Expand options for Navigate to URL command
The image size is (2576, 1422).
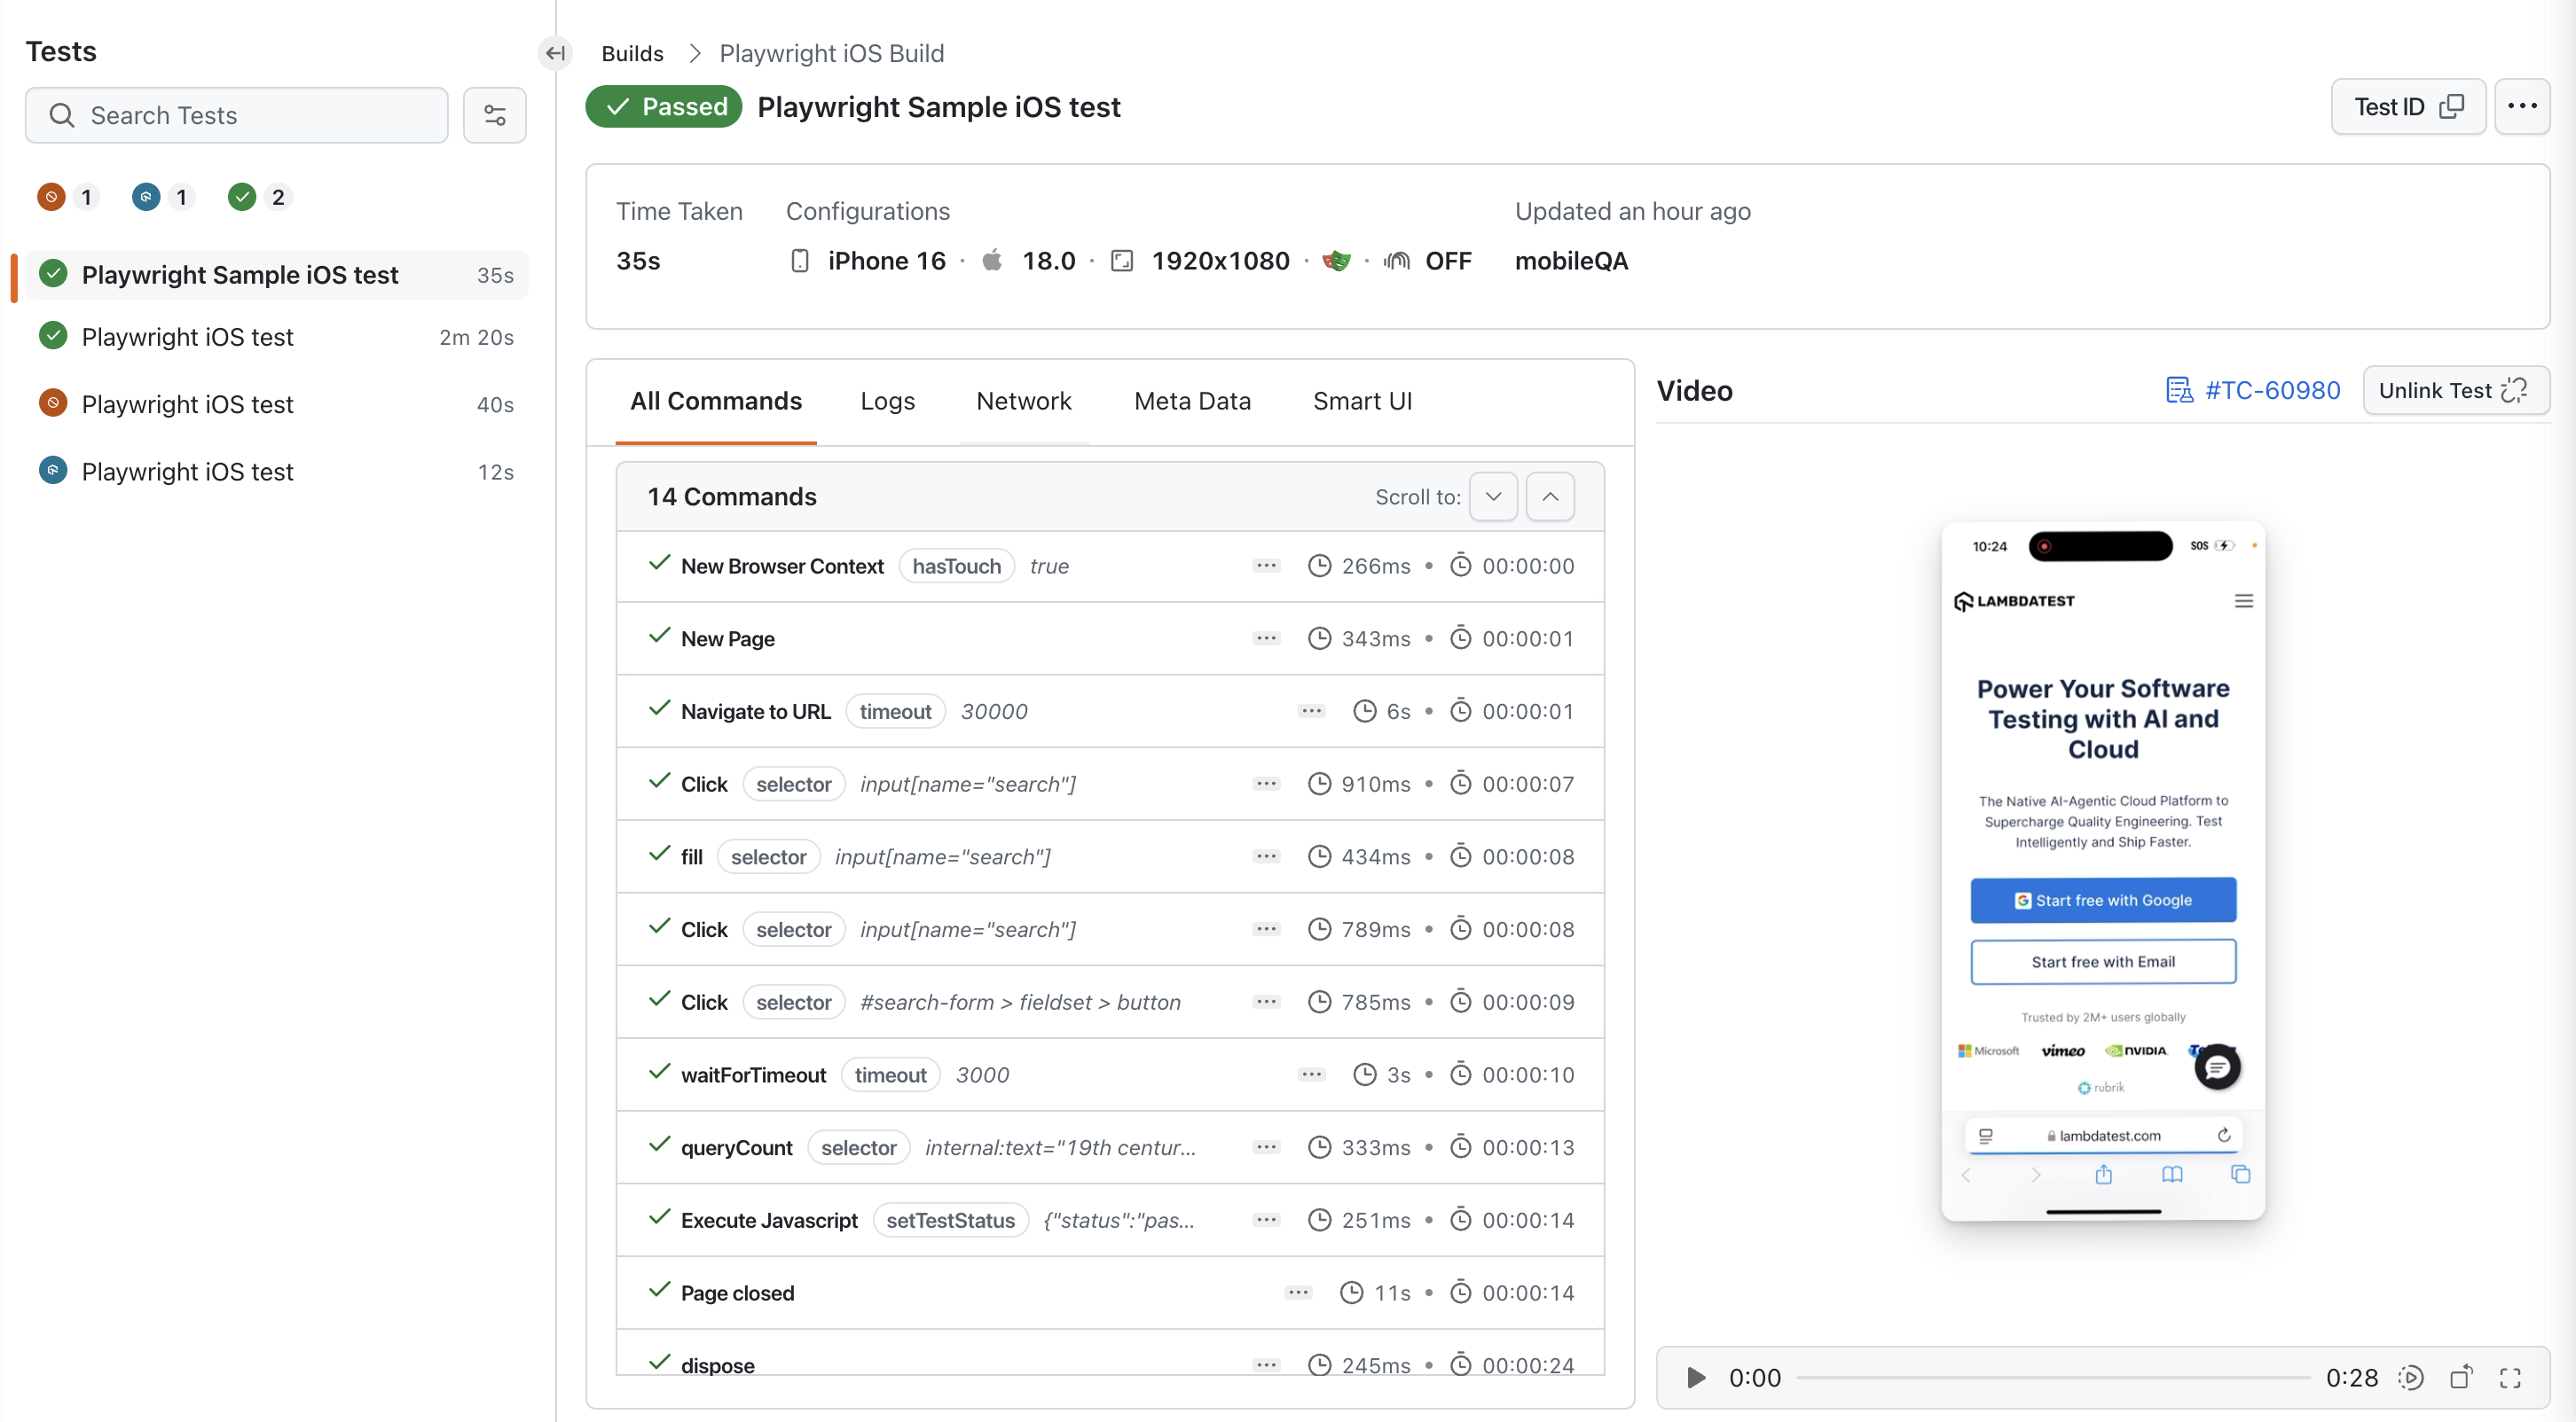(1311, 712)
